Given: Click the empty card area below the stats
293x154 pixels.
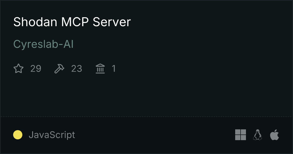Looking at the screenshot, I should [146, 95].
